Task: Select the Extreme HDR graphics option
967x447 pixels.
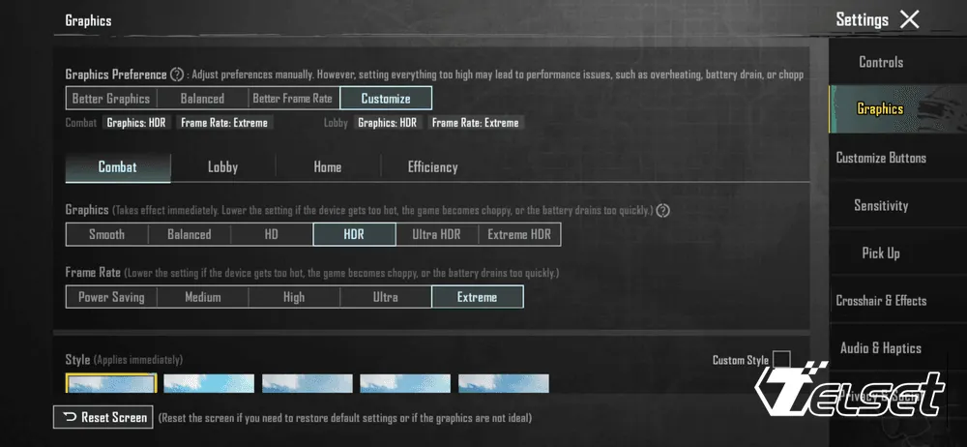Action: (x=519, y=234)
